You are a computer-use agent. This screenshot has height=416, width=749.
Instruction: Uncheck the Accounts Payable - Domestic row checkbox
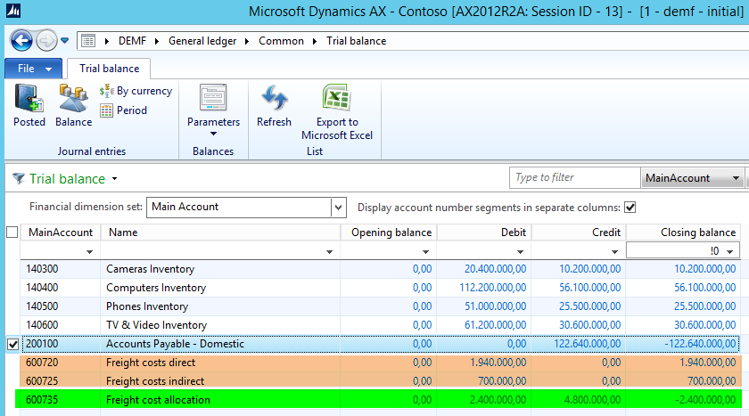[12, 345]
